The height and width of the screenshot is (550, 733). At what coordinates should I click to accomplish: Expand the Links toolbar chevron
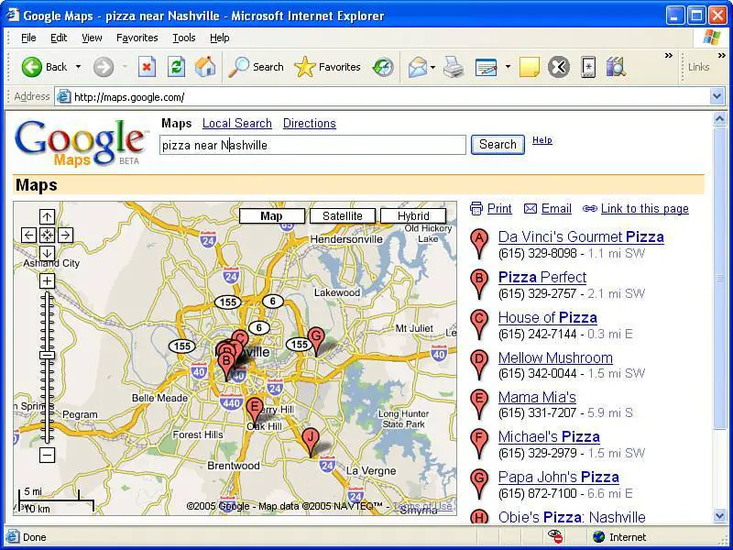pos(722,56)
